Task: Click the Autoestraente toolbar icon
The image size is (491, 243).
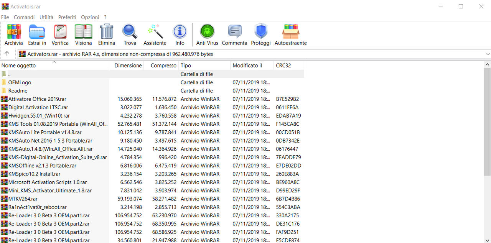Action: point(291,31)
